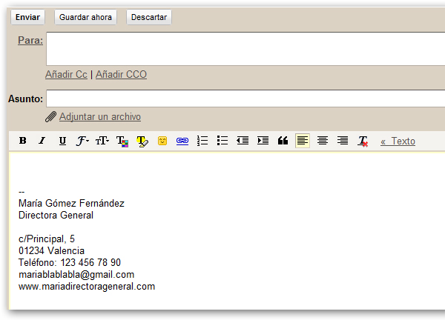Align text to the right
Viewport: 445px width, 320px height.
pos(343,141)
